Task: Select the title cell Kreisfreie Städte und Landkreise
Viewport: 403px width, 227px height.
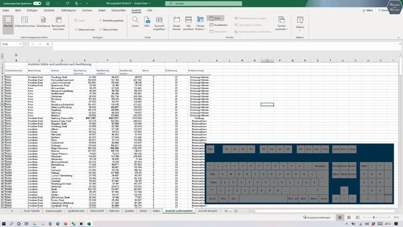Action: (x=60, y=64)
